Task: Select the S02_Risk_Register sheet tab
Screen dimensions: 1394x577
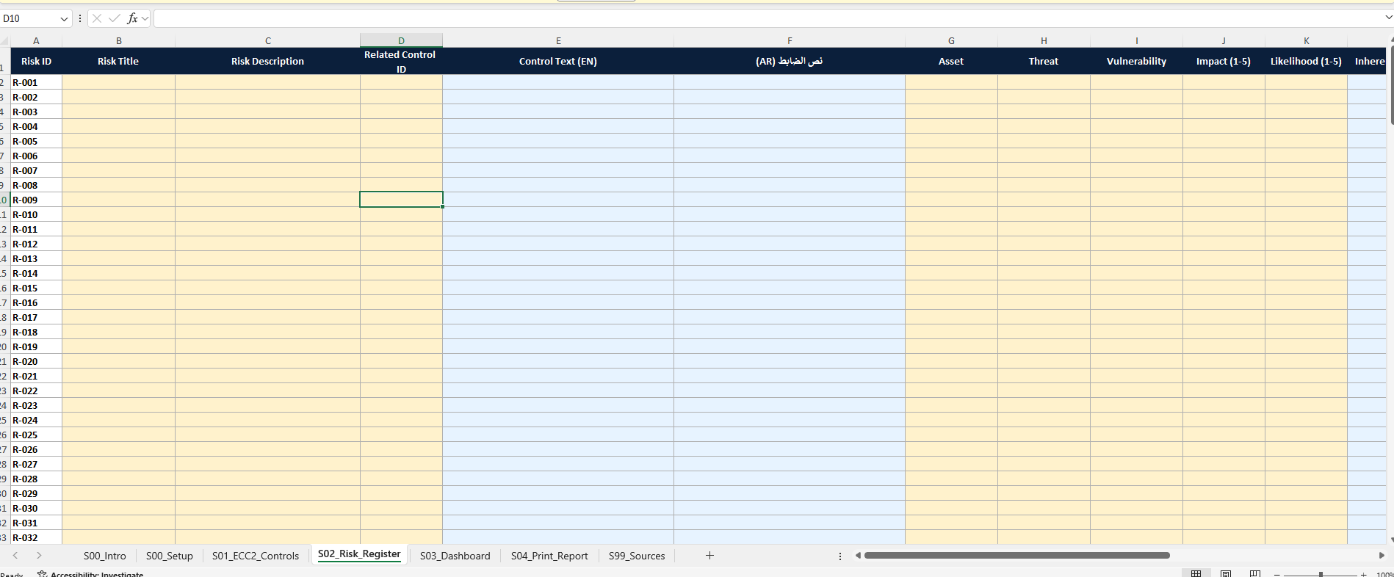Action: click(x=359, y=554)
